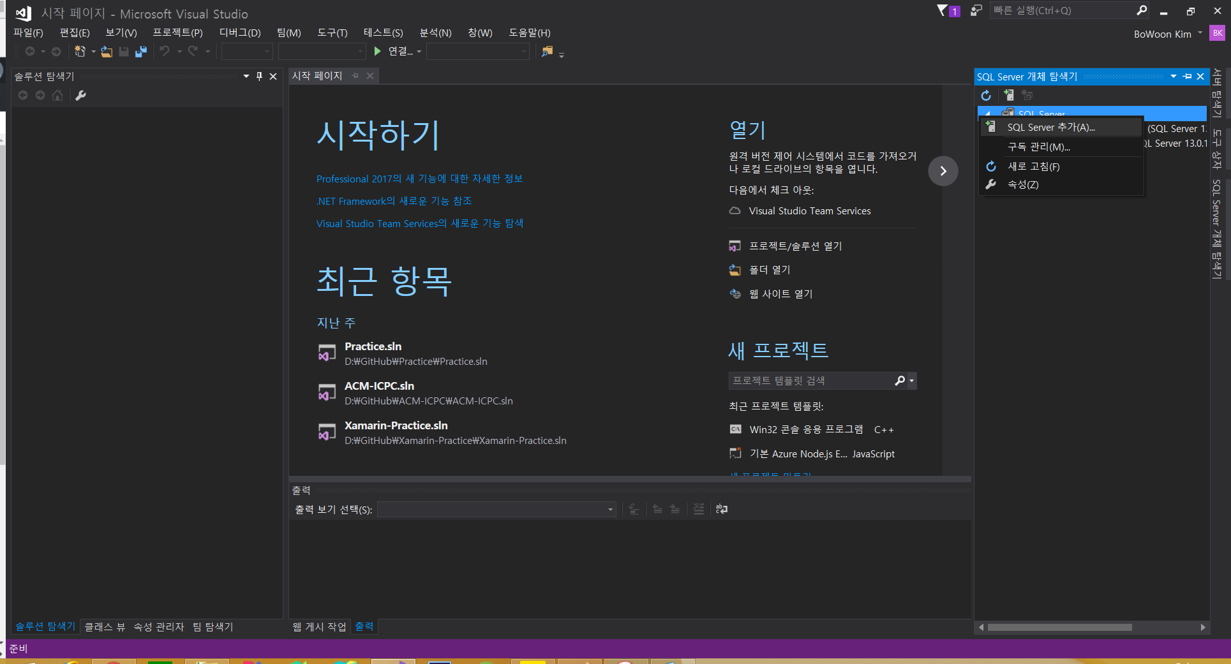Image resolution: width=1231 pixels, height=664 pixels.
Task: Click the Quick Launch magnifier icon
Action: (x=1142, y=10)
